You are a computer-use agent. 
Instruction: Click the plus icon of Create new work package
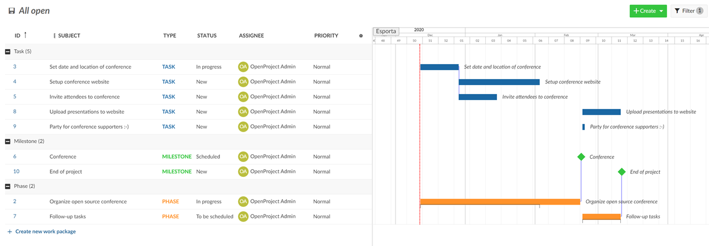(9, 232)
